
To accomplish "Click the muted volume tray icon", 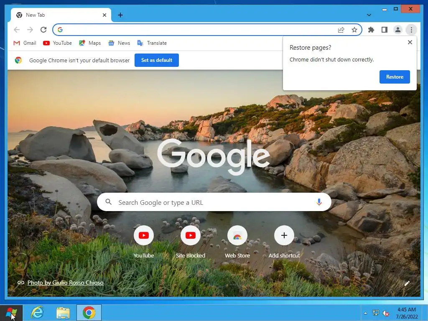I will pos(385,313).
